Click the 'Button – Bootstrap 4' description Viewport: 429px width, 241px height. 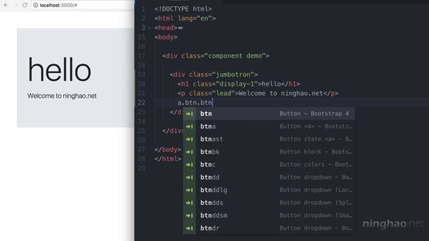[314, 114]
